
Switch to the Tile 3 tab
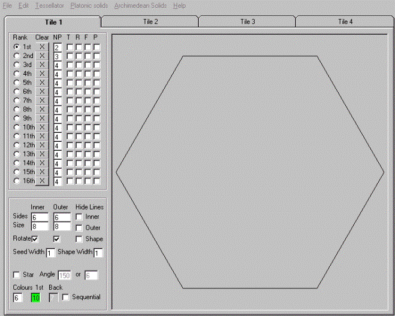coord(248,22)
